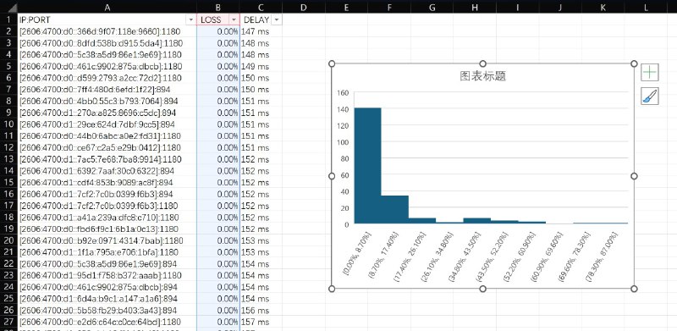Select column A header
The width and height of the screenshot is (677, 331).
[x=107, y=7]
